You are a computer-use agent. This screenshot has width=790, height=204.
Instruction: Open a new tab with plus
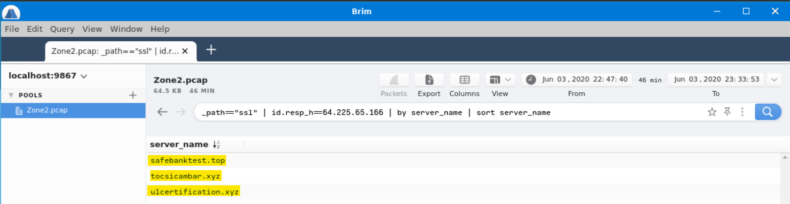(211, 50)
